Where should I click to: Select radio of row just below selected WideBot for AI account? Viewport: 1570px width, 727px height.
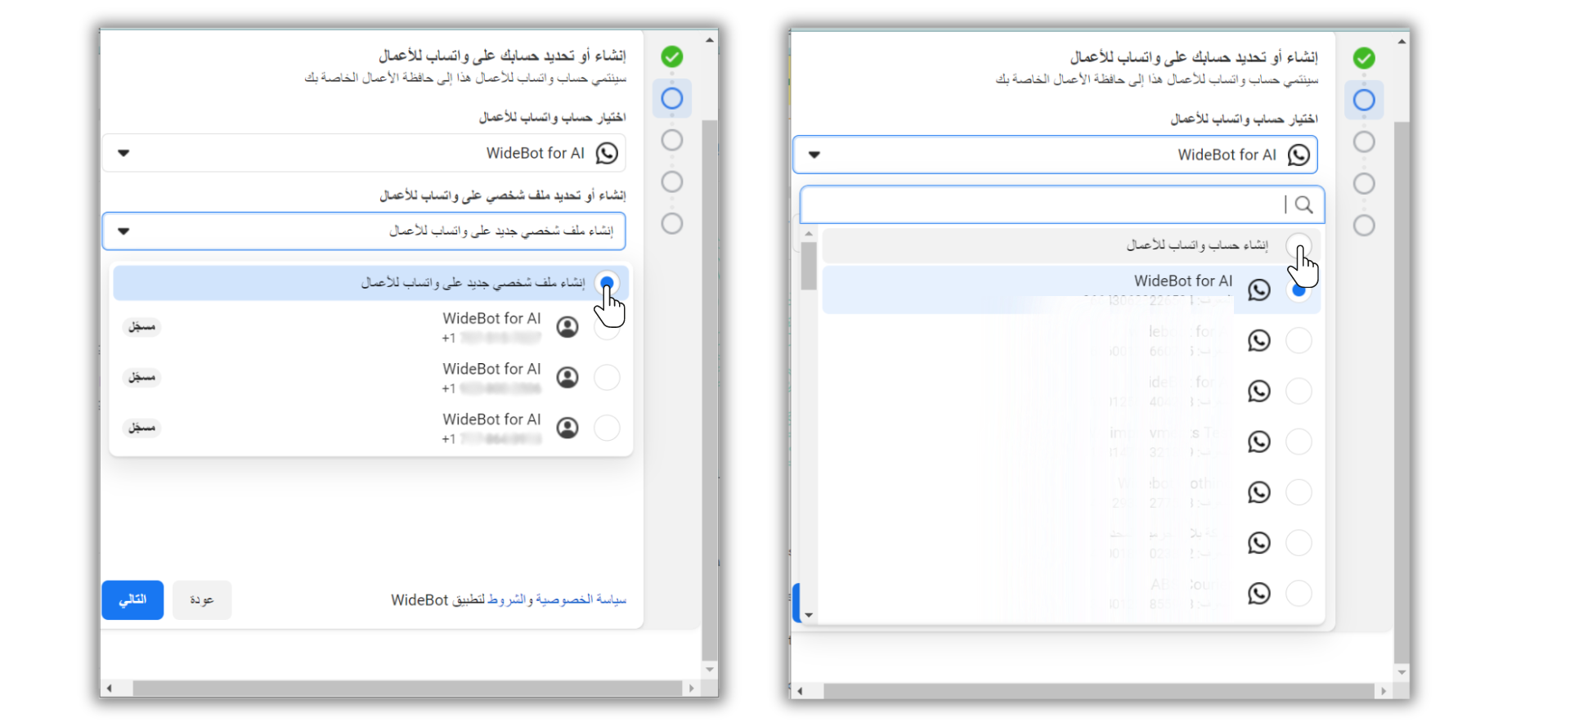click(x=1299, y=340)
